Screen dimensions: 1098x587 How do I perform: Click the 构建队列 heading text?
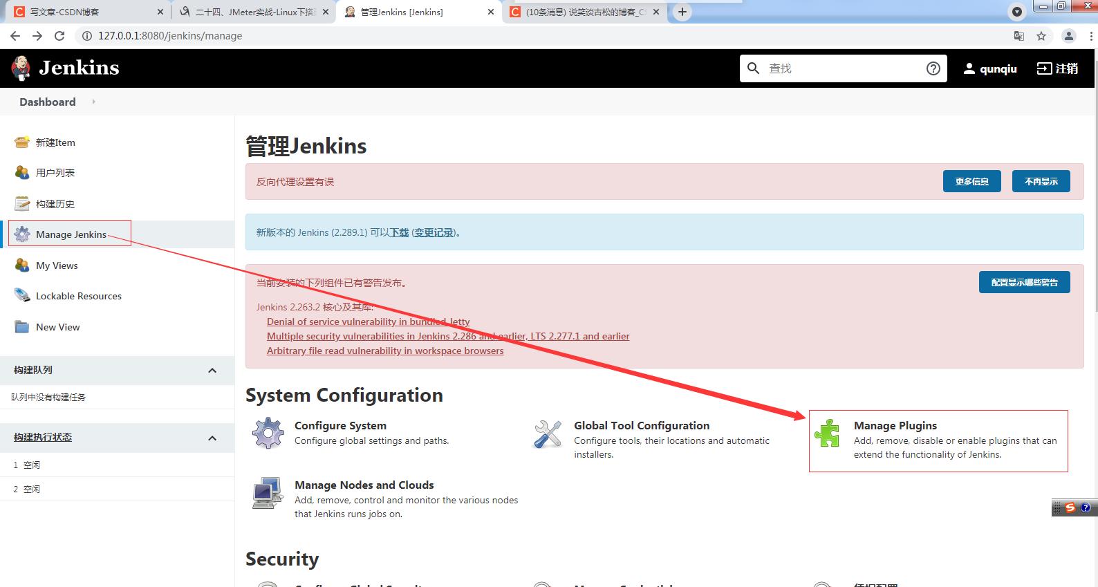pyautogui.click(x=33, y=370)
